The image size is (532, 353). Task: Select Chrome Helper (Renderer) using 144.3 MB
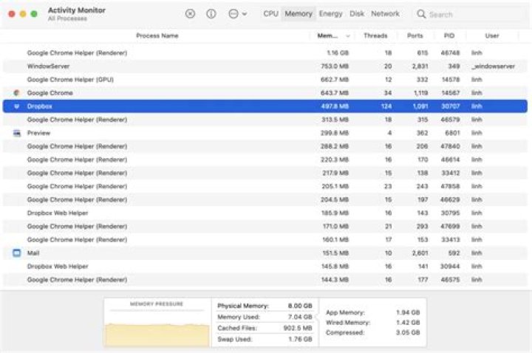click(265, 280)
